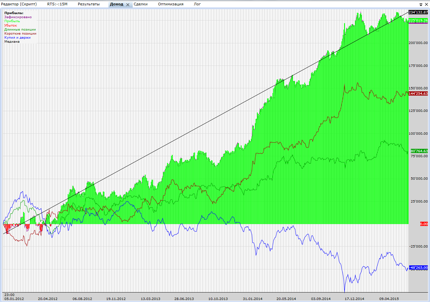Viewport: 430px width, 302px height.
Task: Click the blue -48'265.00 buy-and-hold label
Action: (419, 267)
